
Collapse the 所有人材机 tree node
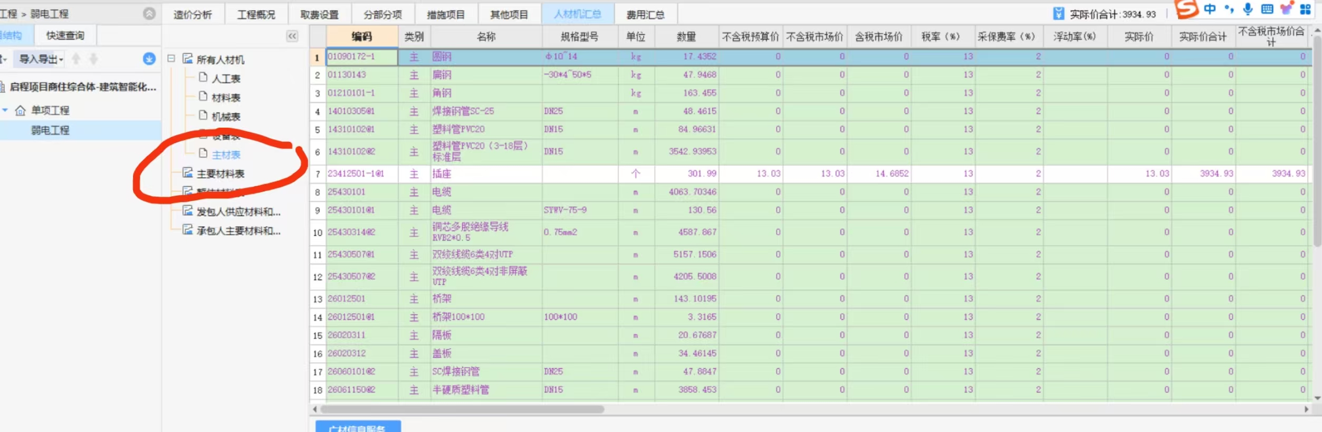click(171, 59)
